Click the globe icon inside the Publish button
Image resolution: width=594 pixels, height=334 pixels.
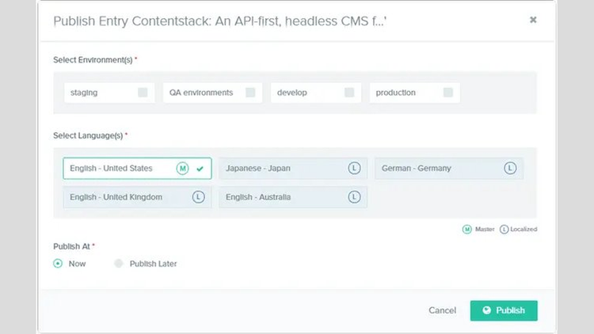487,310
